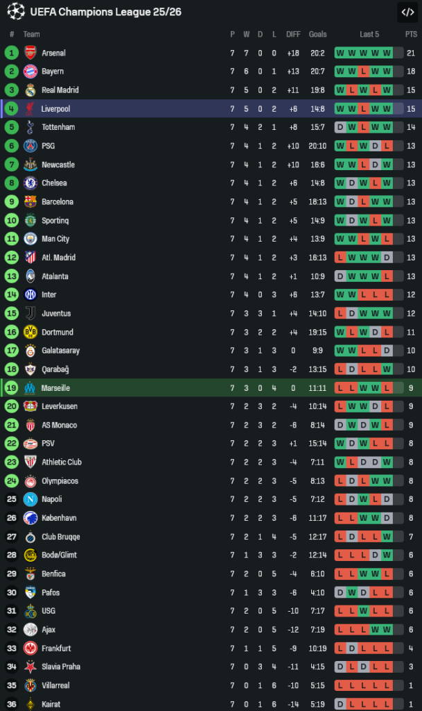The image size is (422, 711).
Task: Click the Dortmund club crest
Action: click(x=30, y=333)
